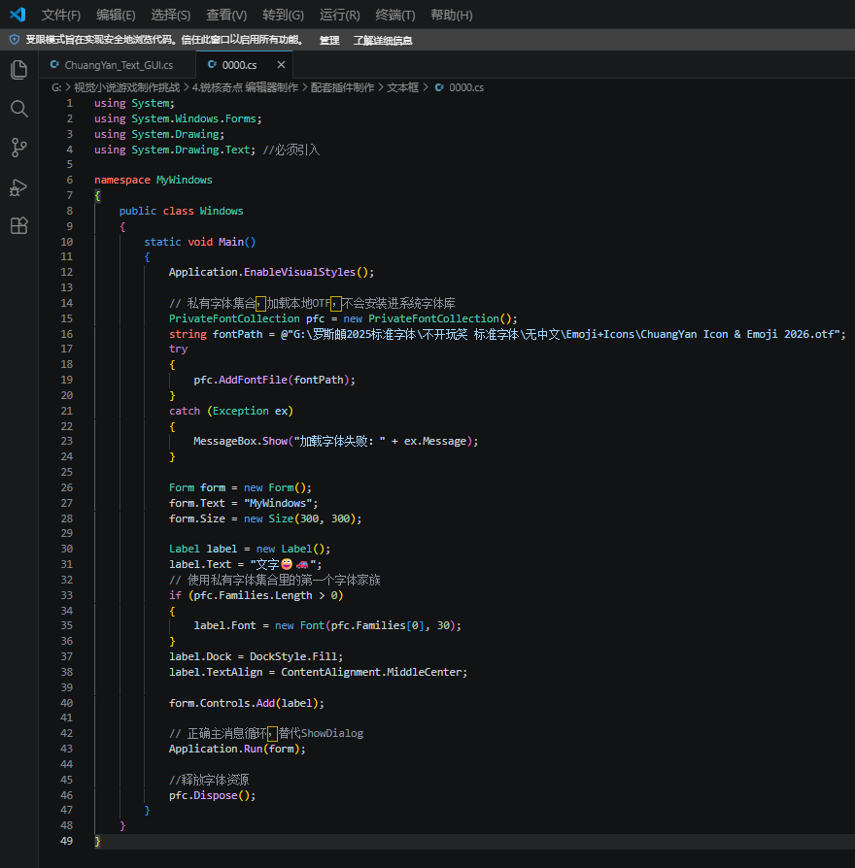
Task: Click 'label.Text' on line 31
Action: tap(200, 564)
